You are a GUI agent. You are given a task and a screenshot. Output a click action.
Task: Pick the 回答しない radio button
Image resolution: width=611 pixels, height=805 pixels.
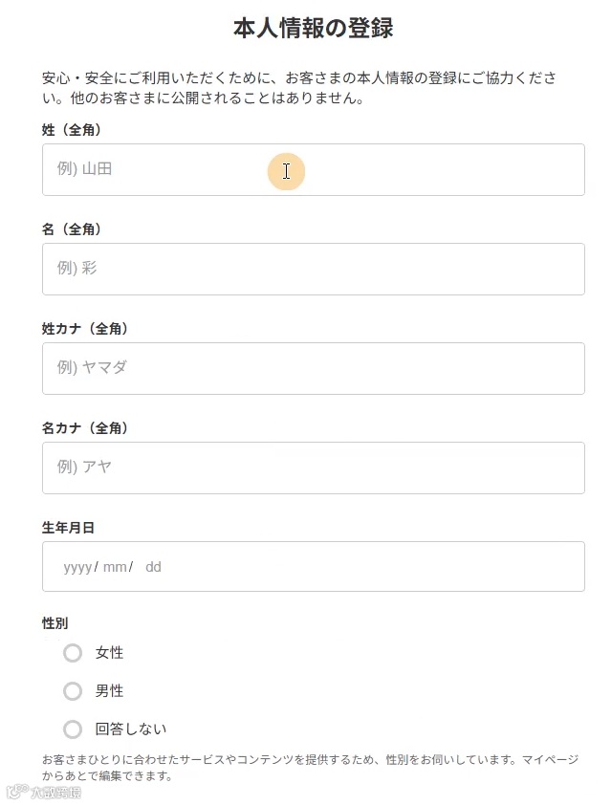point(73,729)
